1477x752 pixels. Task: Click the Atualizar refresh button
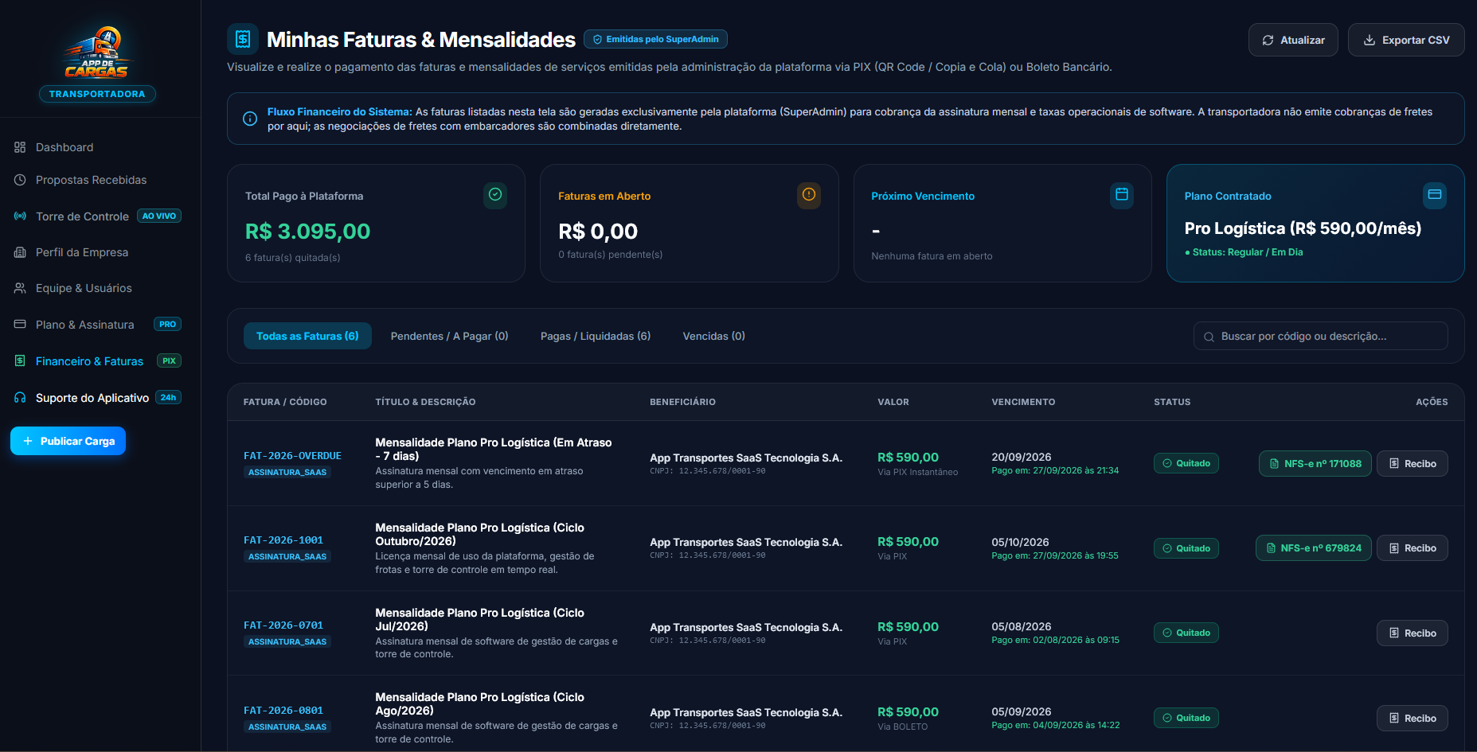point(1293,40)
